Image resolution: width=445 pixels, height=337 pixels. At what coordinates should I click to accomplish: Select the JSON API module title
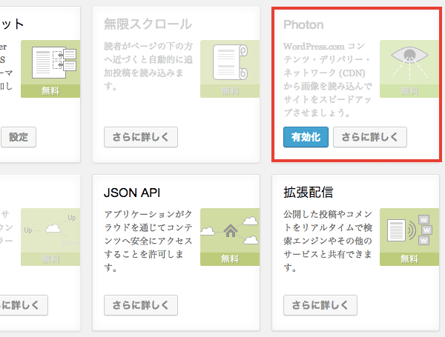(x=132, y=193)
